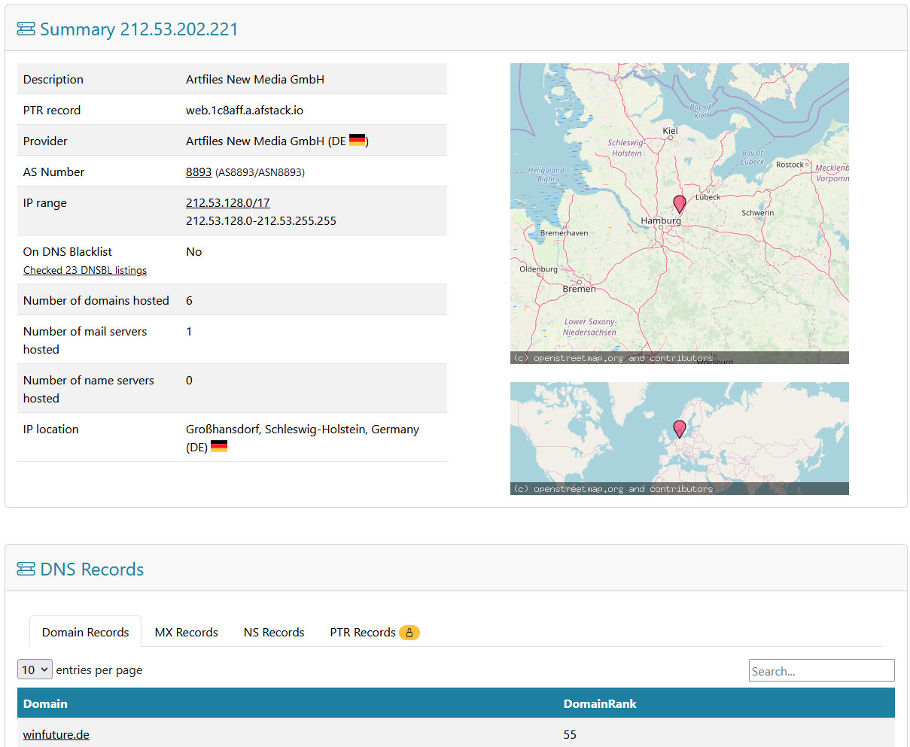Click the Number of domains hosted value 6

[190, 301]
